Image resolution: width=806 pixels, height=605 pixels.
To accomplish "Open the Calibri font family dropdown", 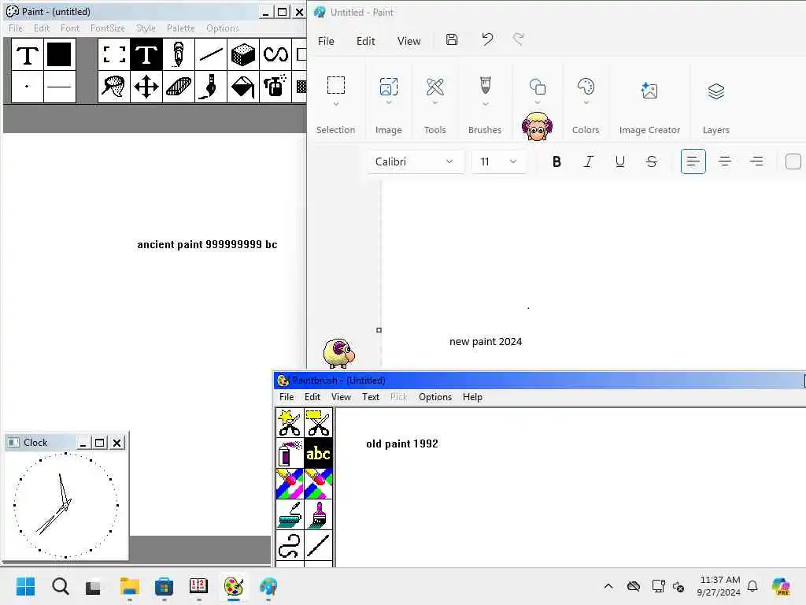I will [415, 161].
